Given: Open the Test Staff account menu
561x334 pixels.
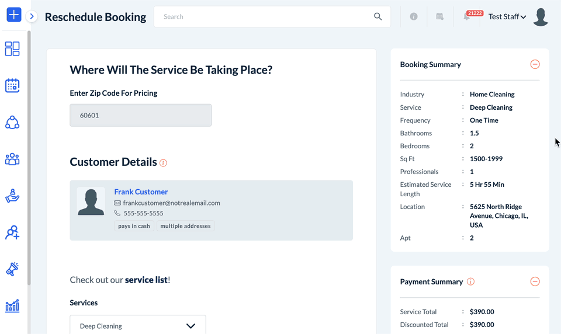Looking at the screenshot, I should click(507, 17).
